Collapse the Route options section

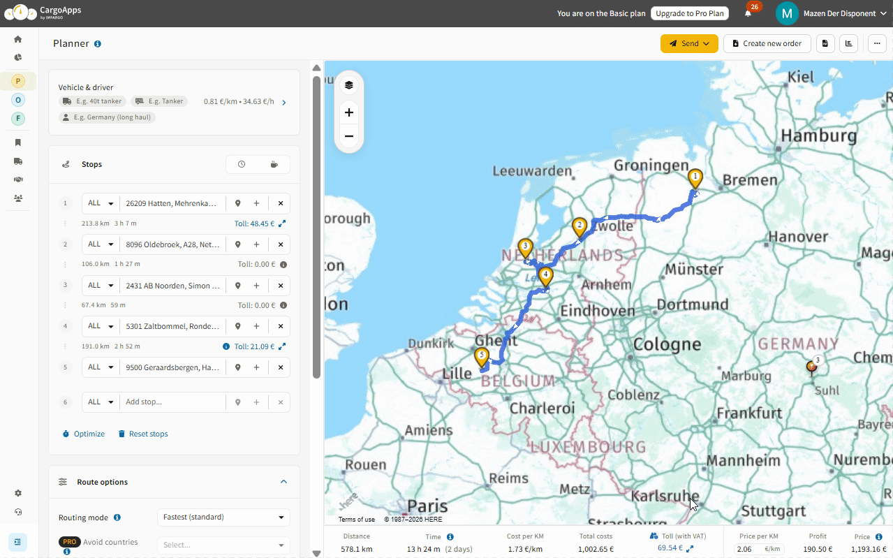click(283, 481)
